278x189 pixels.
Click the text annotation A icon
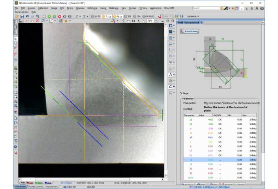(x=171, y=75)
